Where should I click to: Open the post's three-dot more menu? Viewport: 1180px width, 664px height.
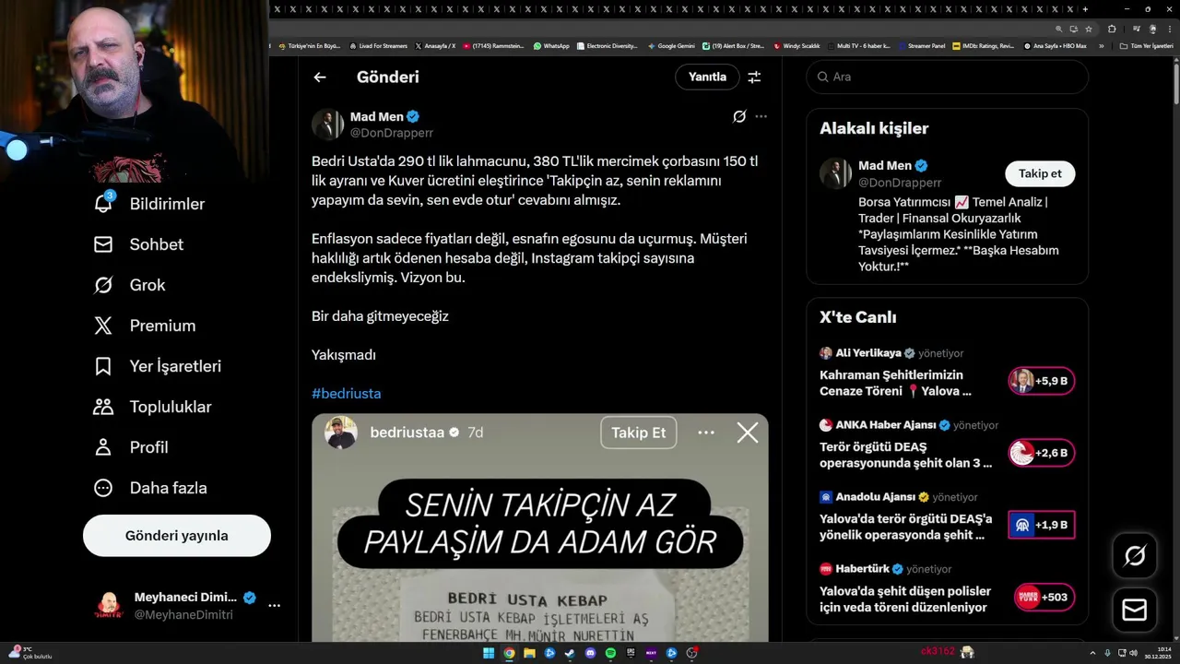click(761, 116)
